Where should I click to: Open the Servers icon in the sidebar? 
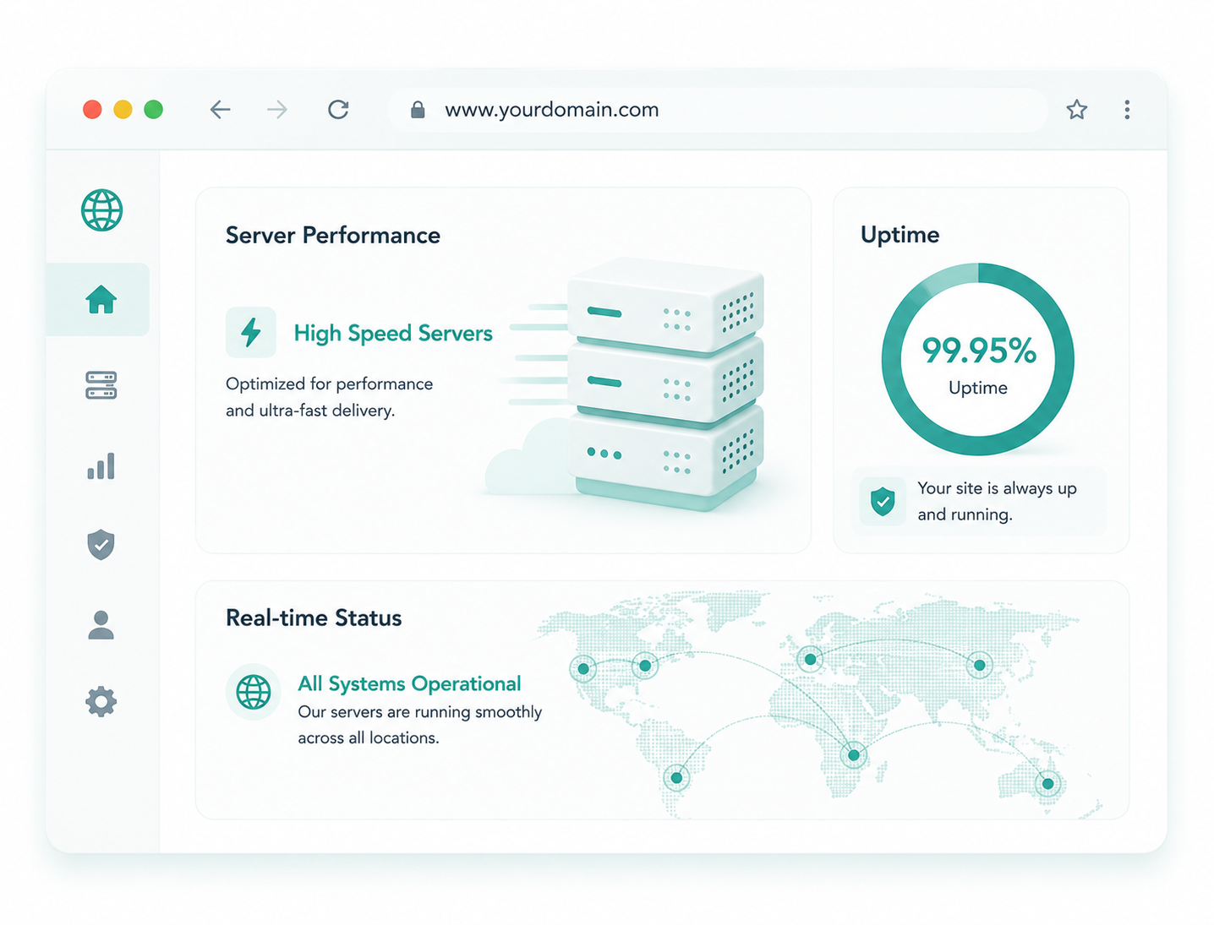click(101, 385)
